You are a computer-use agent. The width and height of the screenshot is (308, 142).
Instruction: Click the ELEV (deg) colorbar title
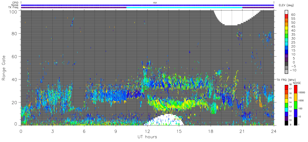286,5
